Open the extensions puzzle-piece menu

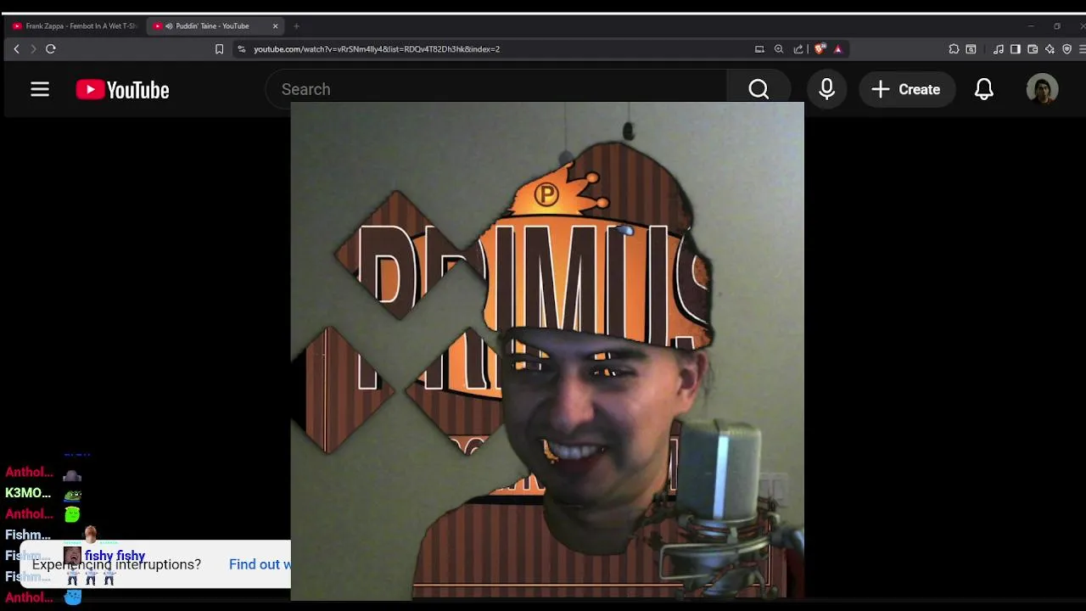click(x=954, y=49)
